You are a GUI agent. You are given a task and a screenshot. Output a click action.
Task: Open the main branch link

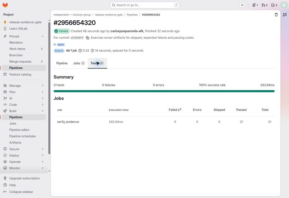61,44
